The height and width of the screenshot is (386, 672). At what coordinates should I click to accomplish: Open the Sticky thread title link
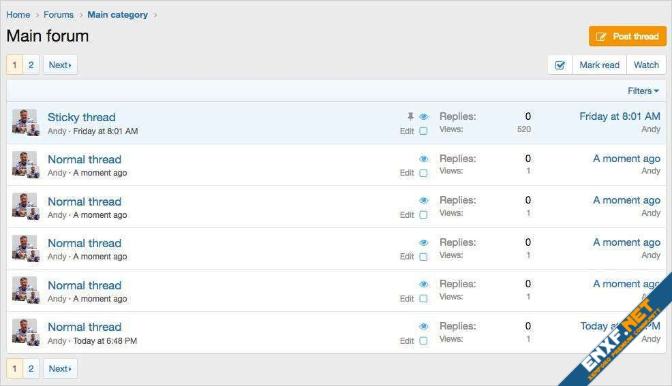pos(82,117)
